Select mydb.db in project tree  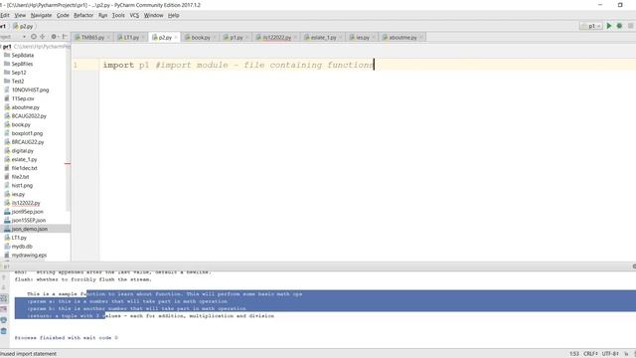18,247
